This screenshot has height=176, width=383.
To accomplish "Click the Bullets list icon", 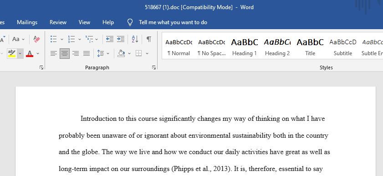I will [53, 39].
